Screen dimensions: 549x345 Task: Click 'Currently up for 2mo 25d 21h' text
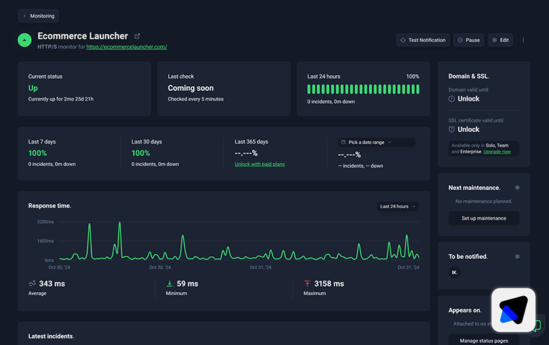point(61,99)
